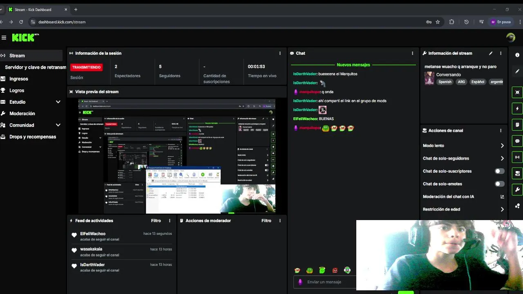This screenshot has height=294, width=523.
Task: Click the browser address bar URL
Action: coord(62,22)
